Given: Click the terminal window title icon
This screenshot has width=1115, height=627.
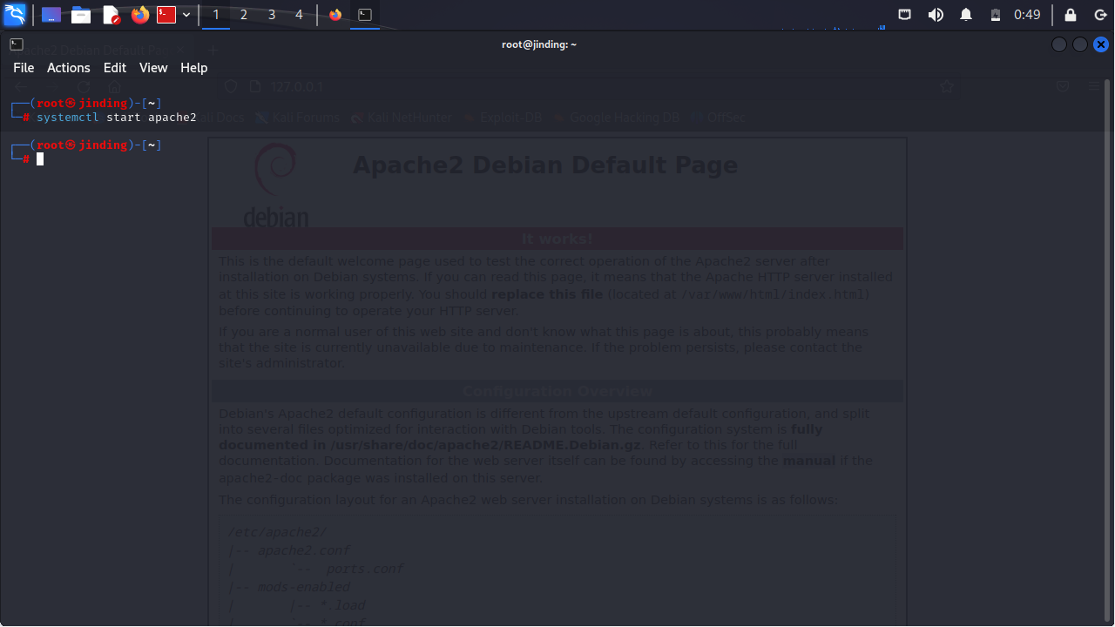Looking at the screenshot, I should tap(16, 44).
